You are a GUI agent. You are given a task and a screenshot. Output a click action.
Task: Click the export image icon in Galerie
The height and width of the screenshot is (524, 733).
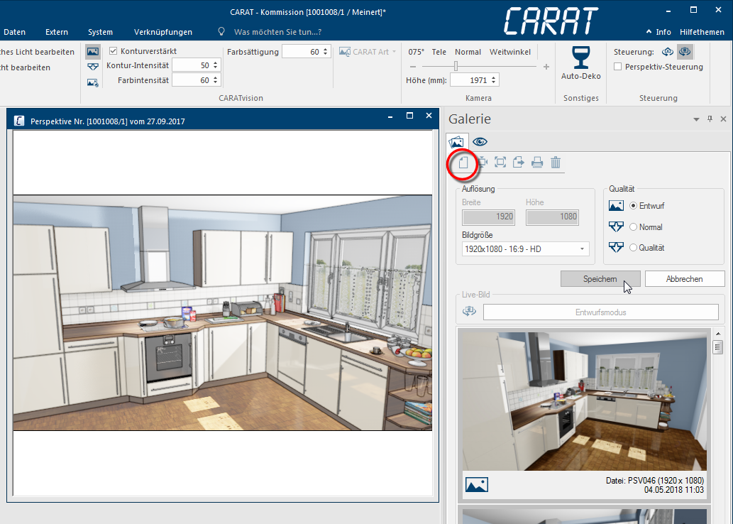[x=519, y=163]
